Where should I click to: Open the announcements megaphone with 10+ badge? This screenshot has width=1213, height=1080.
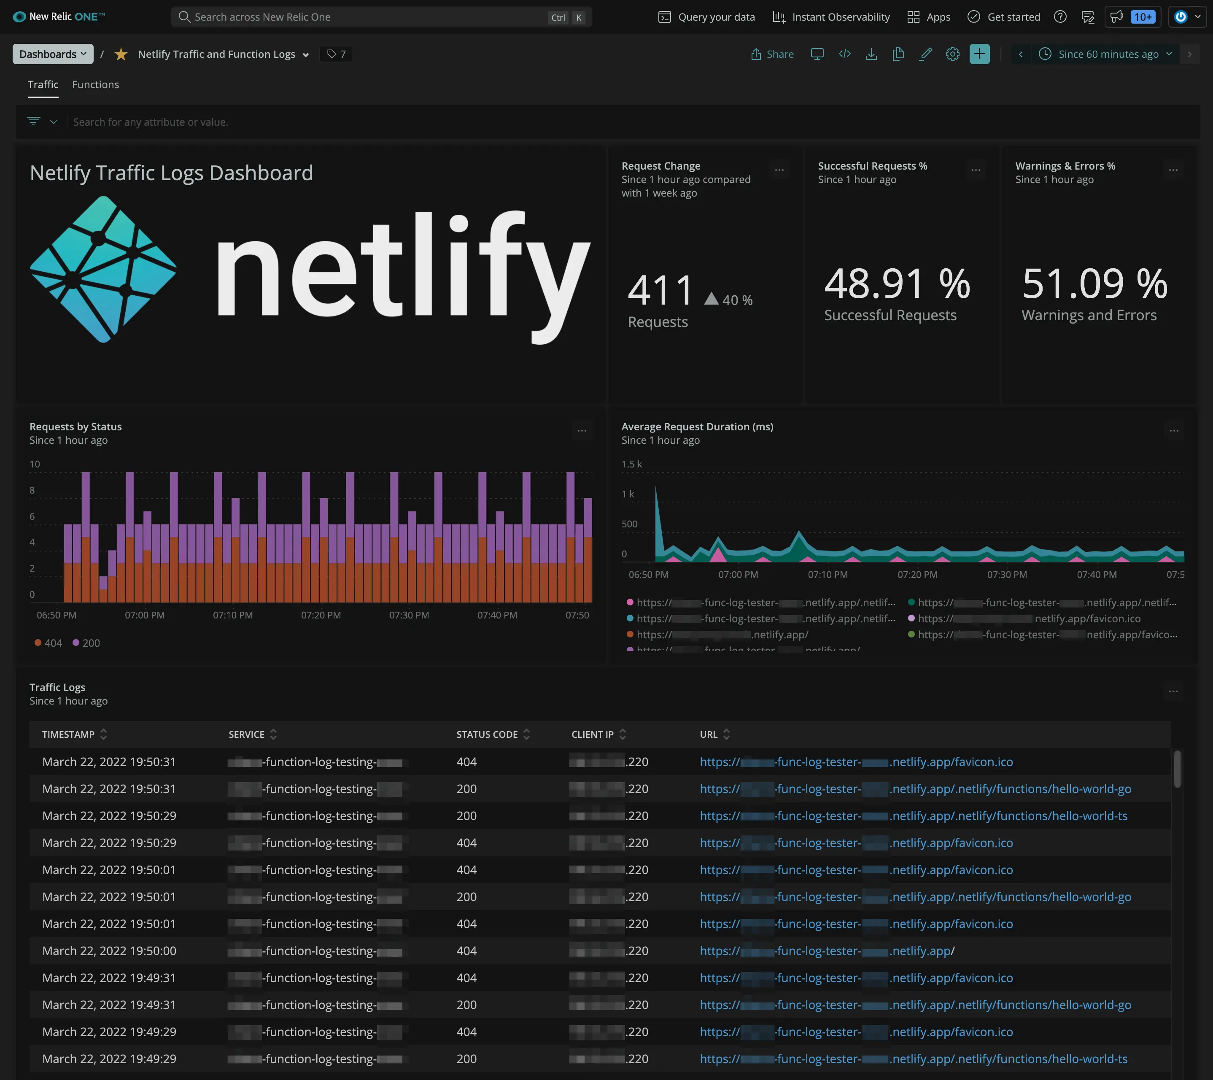1132,16
